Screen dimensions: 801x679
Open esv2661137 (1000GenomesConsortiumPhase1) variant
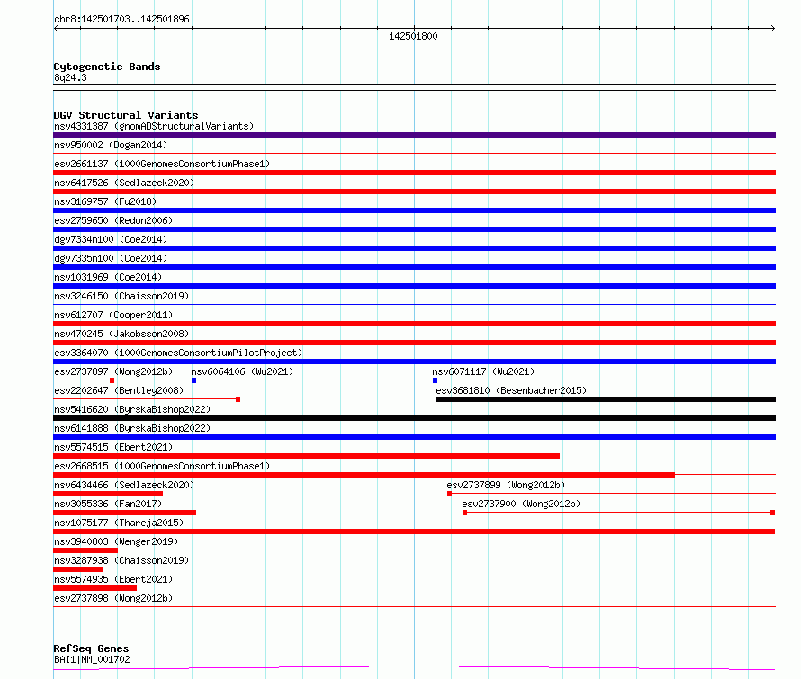pos(162,164)
